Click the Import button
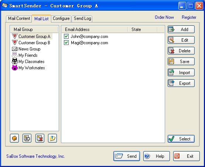 click(x=181, y=72)
